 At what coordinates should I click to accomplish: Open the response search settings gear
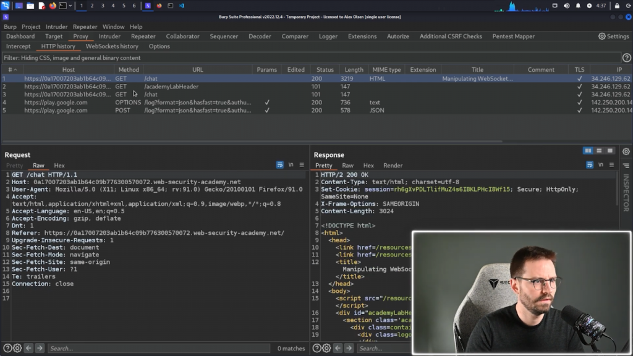click(326, 349)
